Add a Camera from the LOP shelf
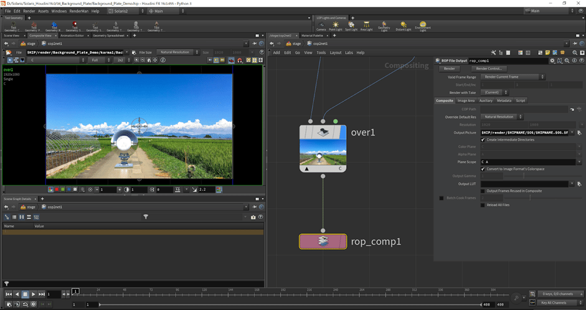Screen dimensions: 586x310 click(321, 26)
